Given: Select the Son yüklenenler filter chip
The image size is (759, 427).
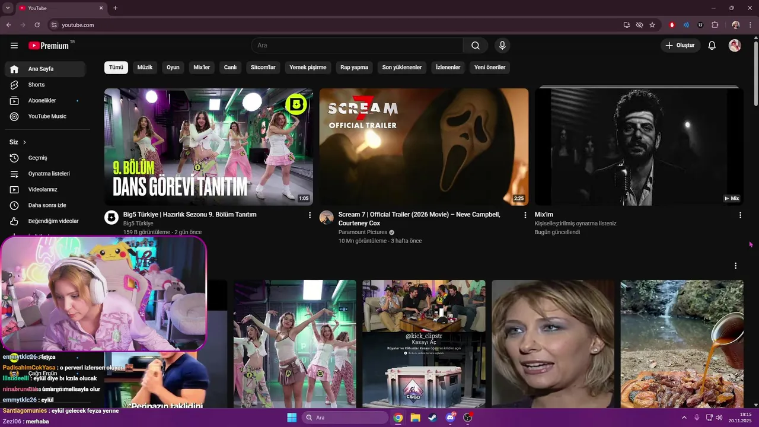Looking at the screenshot, I should point(402,68).
